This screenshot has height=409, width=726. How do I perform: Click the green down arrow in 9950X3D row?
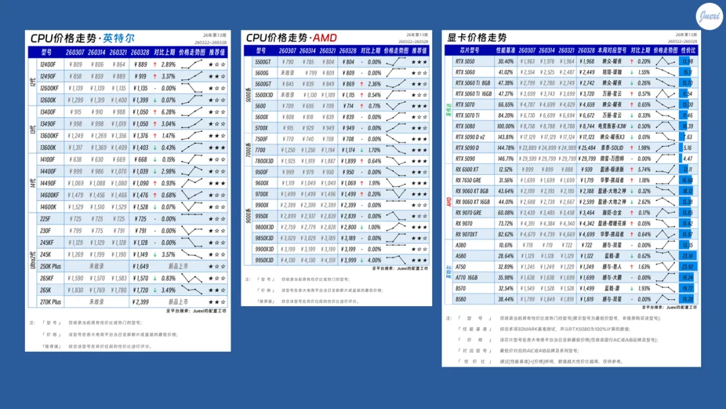[362, 260]
